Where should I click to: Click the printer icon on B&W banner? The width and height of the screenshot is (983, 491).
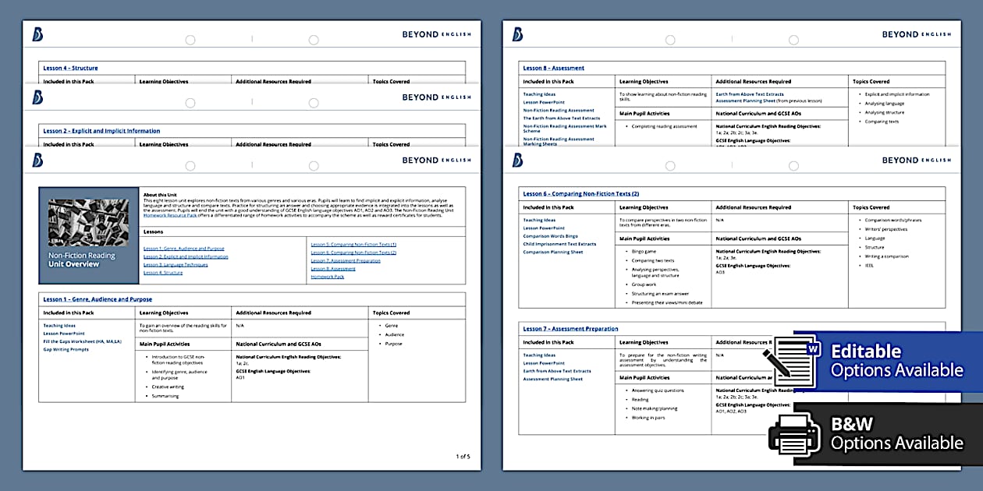(796, 433)
